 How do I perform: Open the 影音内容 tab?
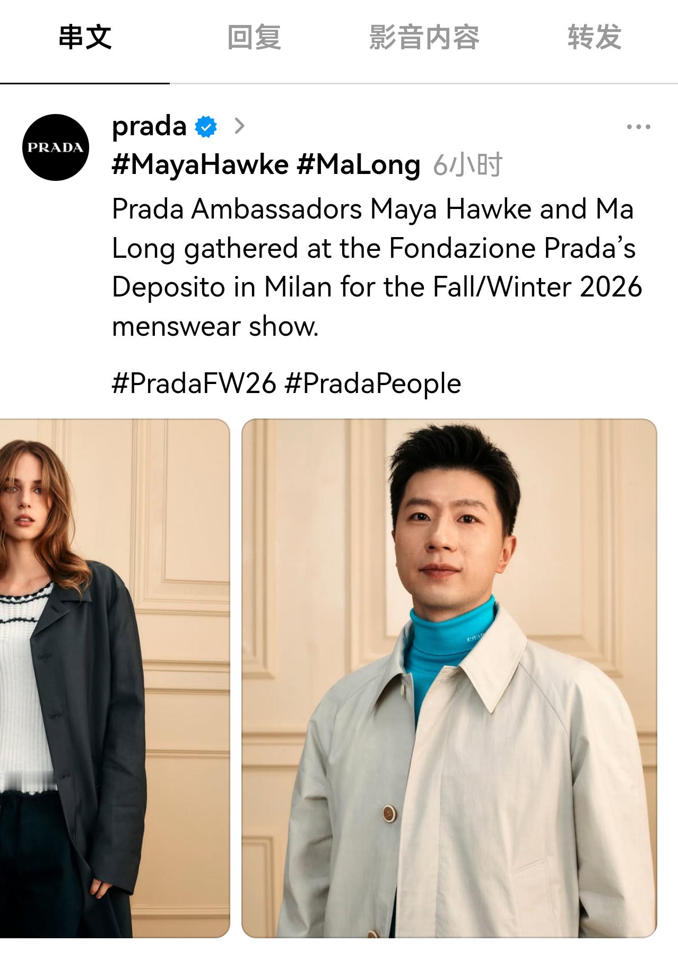click(424, 37)
